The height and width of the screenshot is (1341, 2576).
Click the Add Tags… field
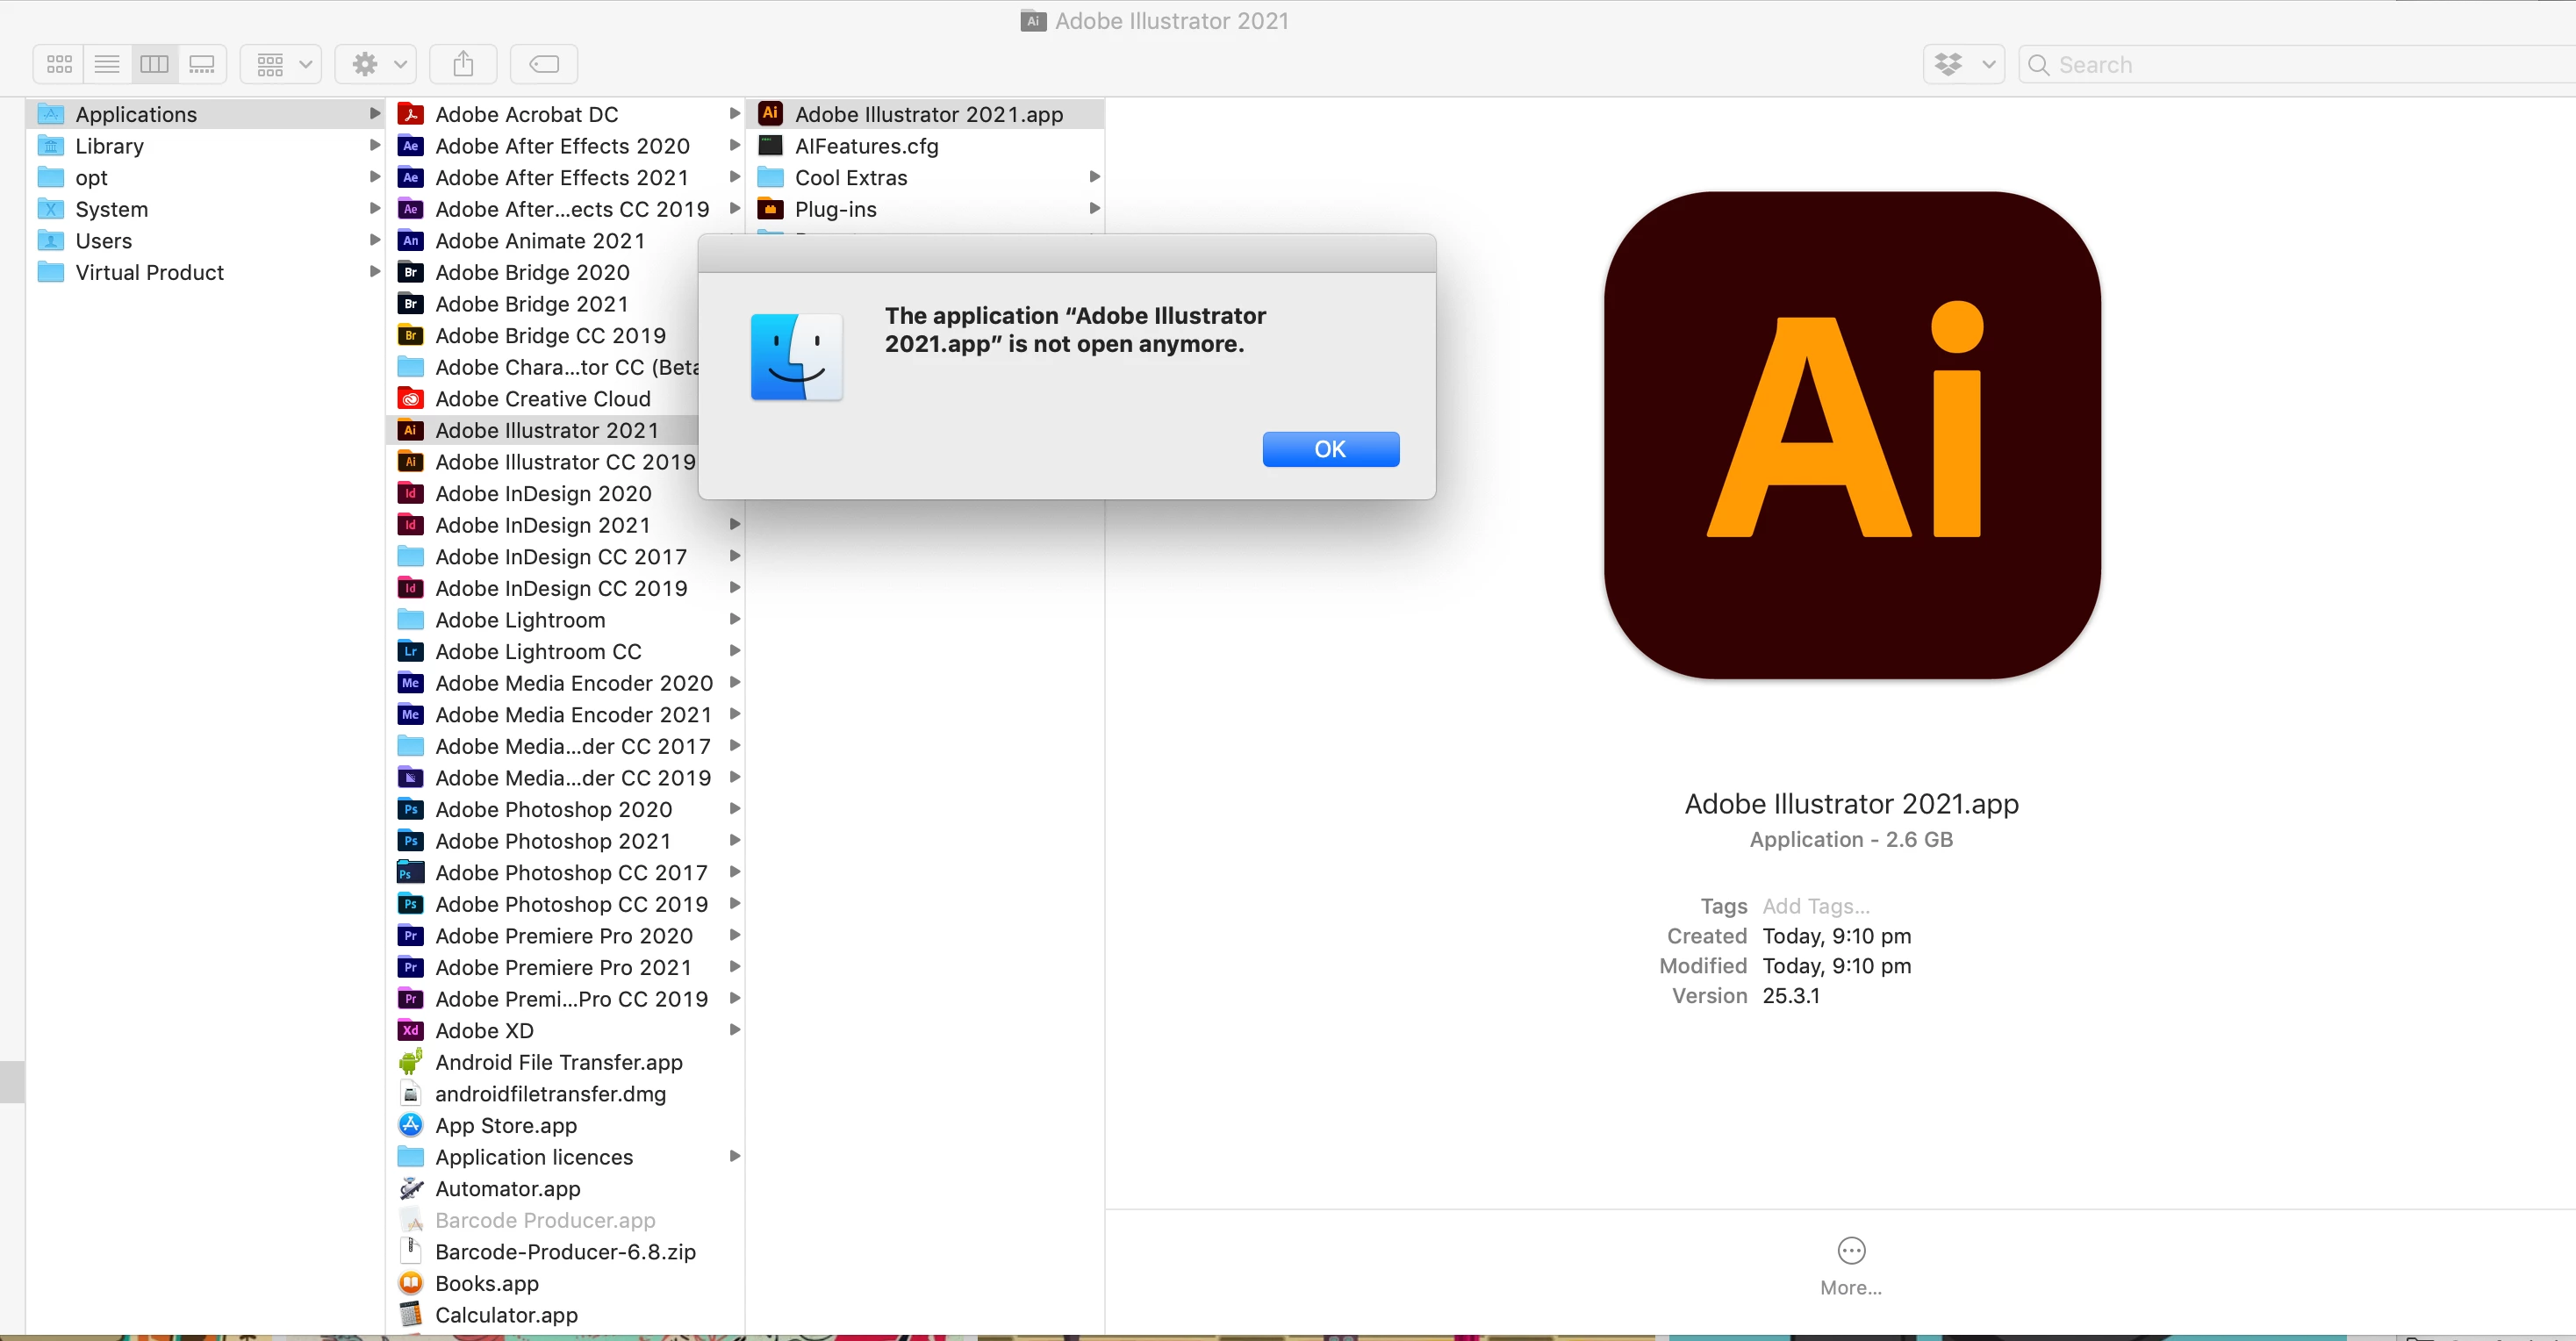point(1816,906)
